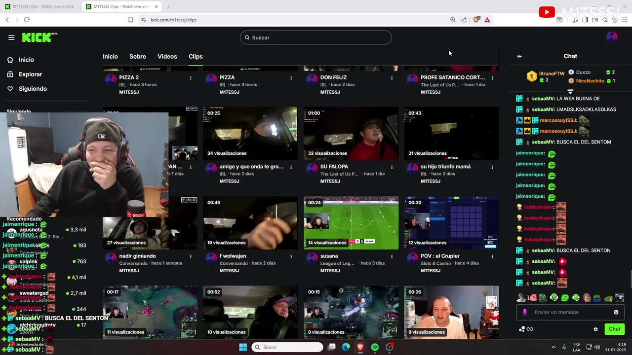Reload the page with the refresh icon

(27, 20)
